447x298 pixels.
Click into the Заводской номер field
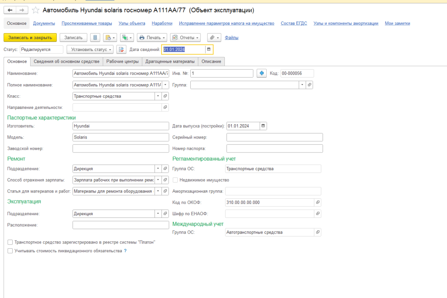tap(120, 149)
